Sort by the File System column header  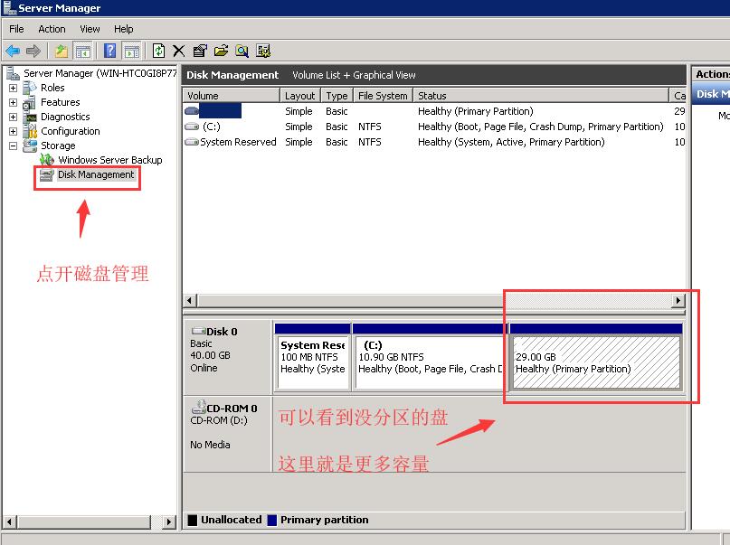(384, 95)
